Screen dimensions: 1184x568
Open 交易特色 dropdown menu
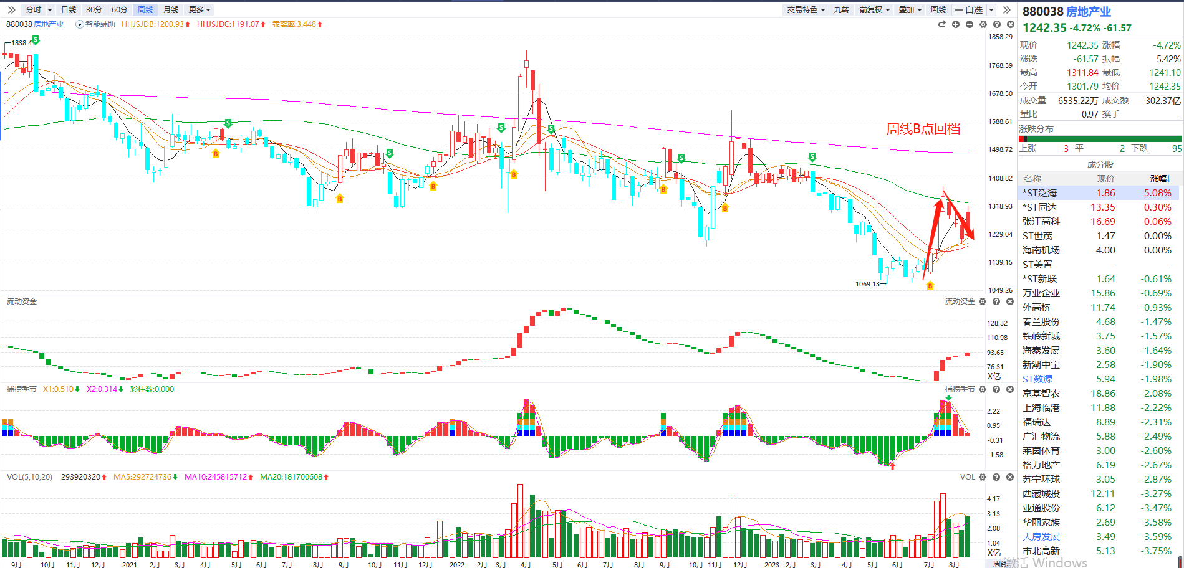(805, 10)
